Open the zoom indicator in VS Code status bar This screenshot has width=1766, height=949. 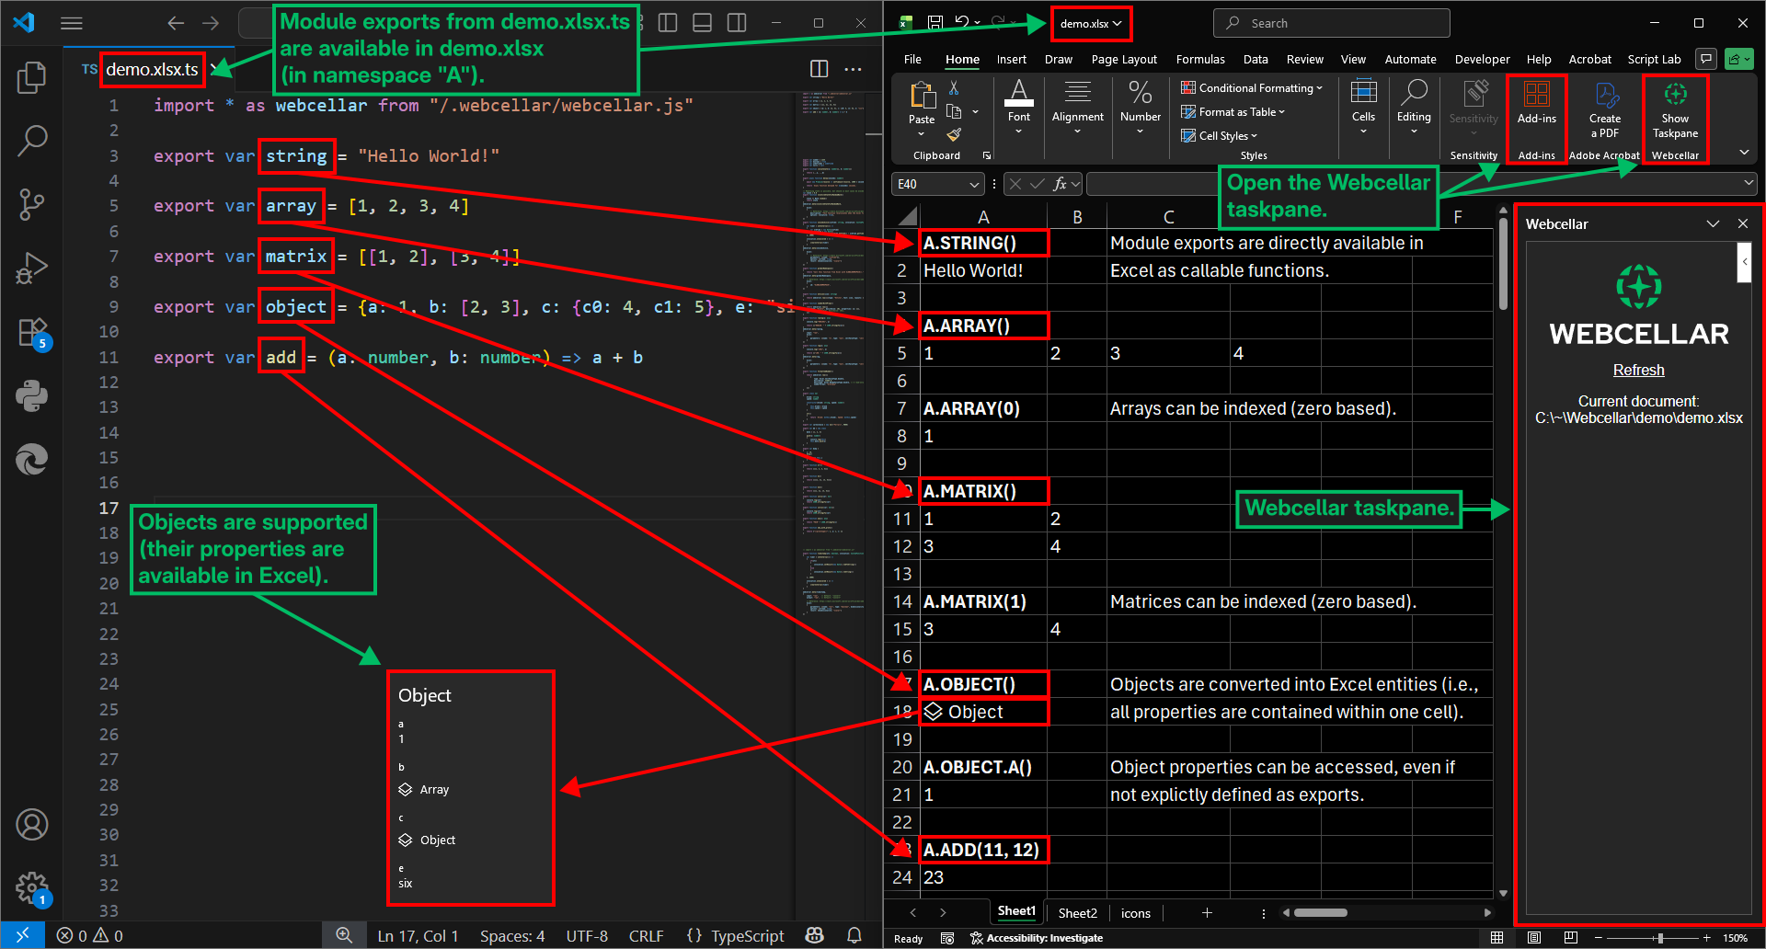pyautogui.click(x=344, y=935)
